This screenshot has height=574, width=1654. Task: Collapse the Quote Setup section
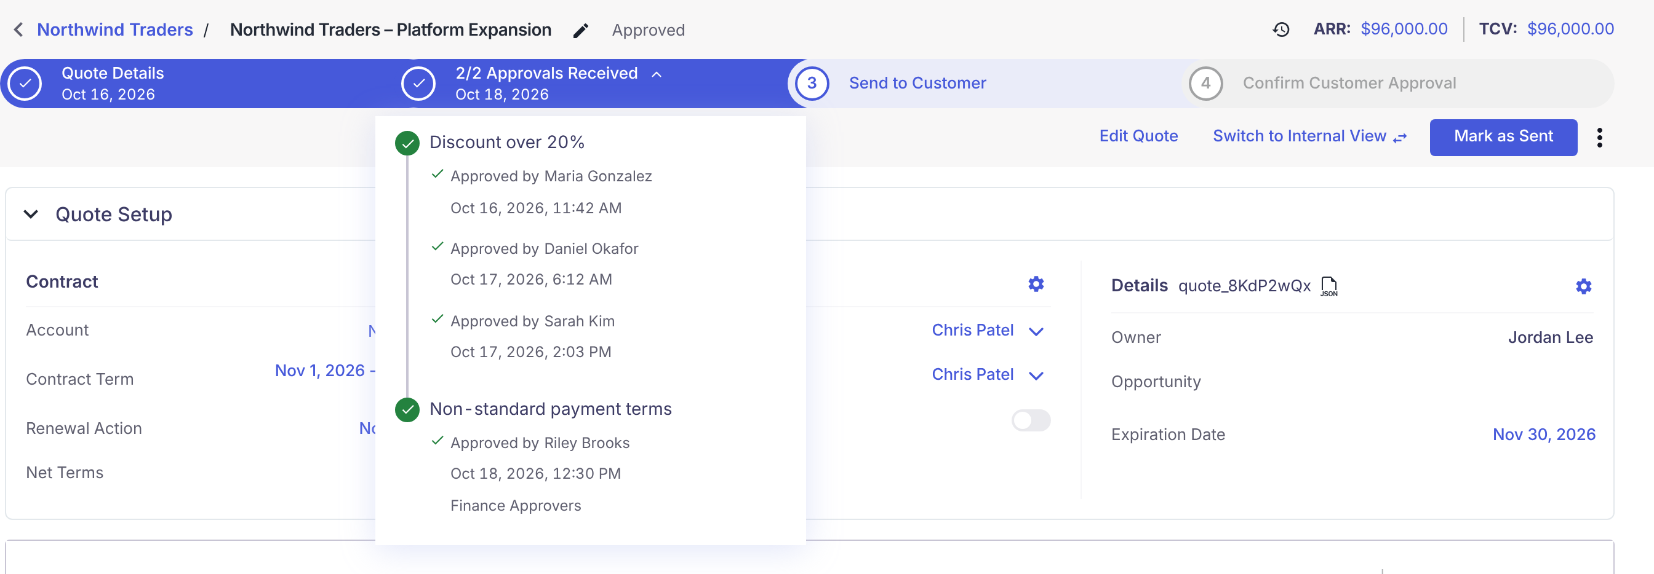(31, 214)
